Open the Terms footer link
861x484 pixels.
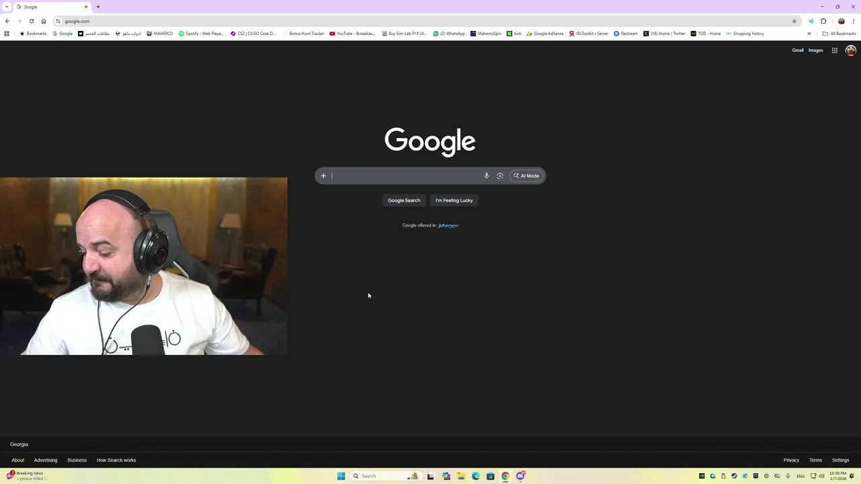pyautogui.click(x=816, y=460)
